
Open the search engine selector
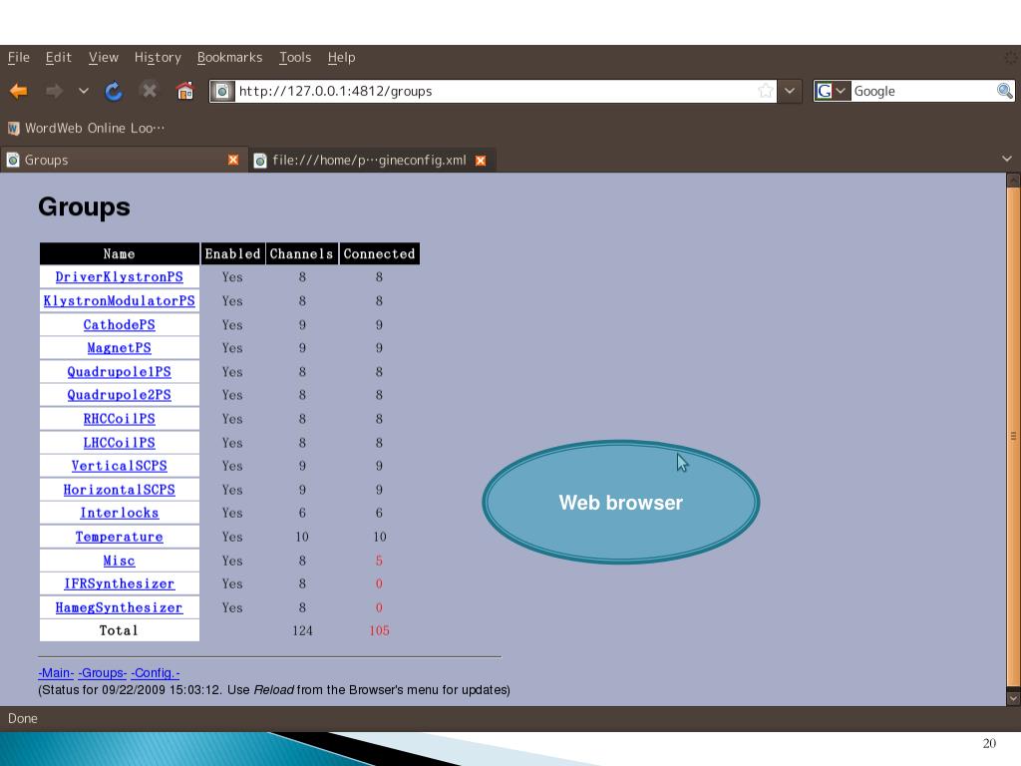pos(832,91)
